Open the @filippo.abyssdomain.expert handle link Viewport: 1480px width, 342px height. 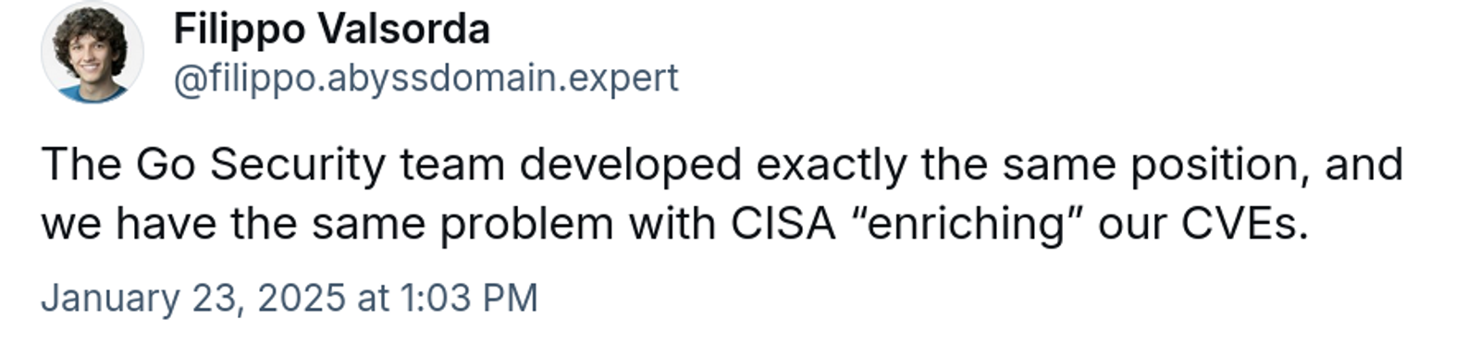pos(425,79)
